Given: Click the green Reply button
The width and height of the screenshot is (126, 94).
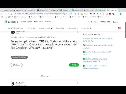Looking at the screenshot, I should (x=74, y=65).
